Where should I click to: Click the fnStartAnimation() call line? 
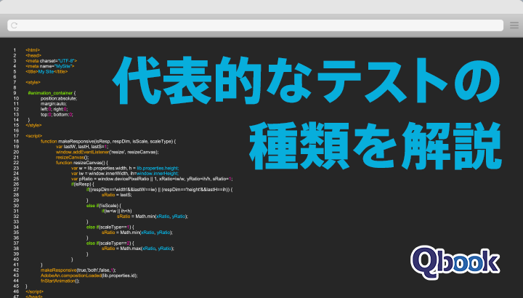tap(60, 281)
